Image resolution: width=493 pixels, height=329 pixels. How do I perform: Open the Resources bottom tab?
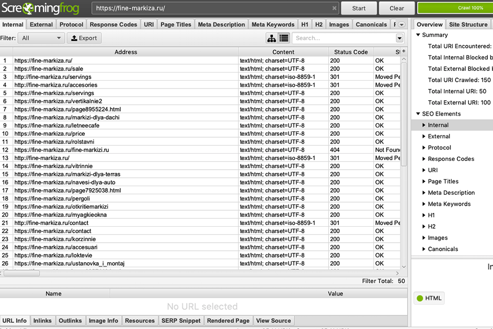point(140,320)
